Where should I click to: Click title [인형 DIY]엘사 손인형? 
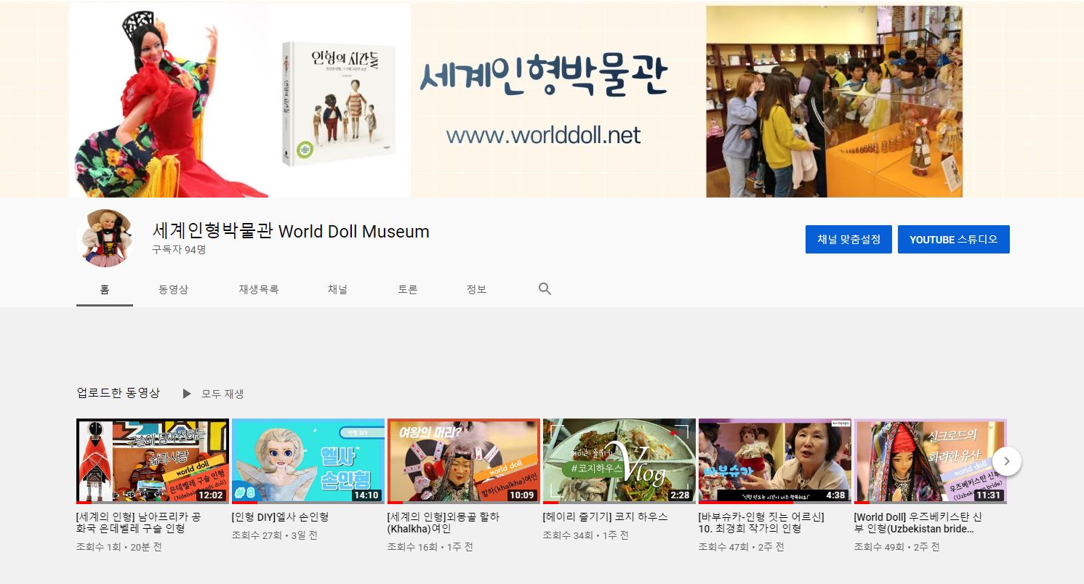(280, 517)
